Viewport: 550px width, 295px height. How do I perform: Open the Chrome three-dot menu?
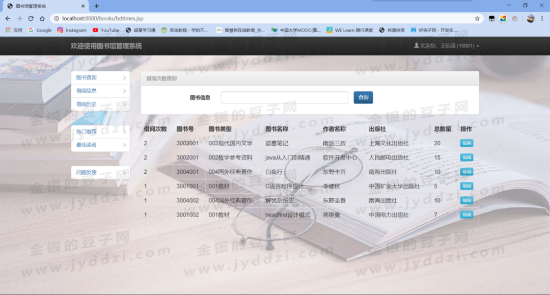(542, 18)
